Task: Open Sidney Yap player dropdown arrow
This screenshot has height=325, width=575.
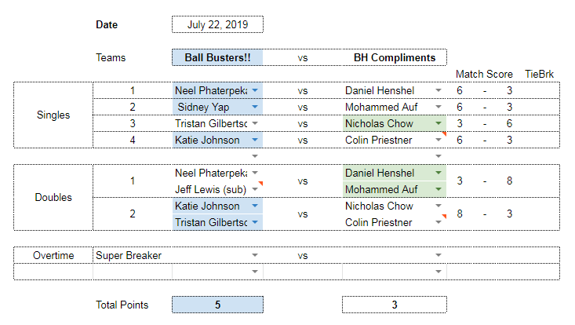Action: click(x=255, y=107)
